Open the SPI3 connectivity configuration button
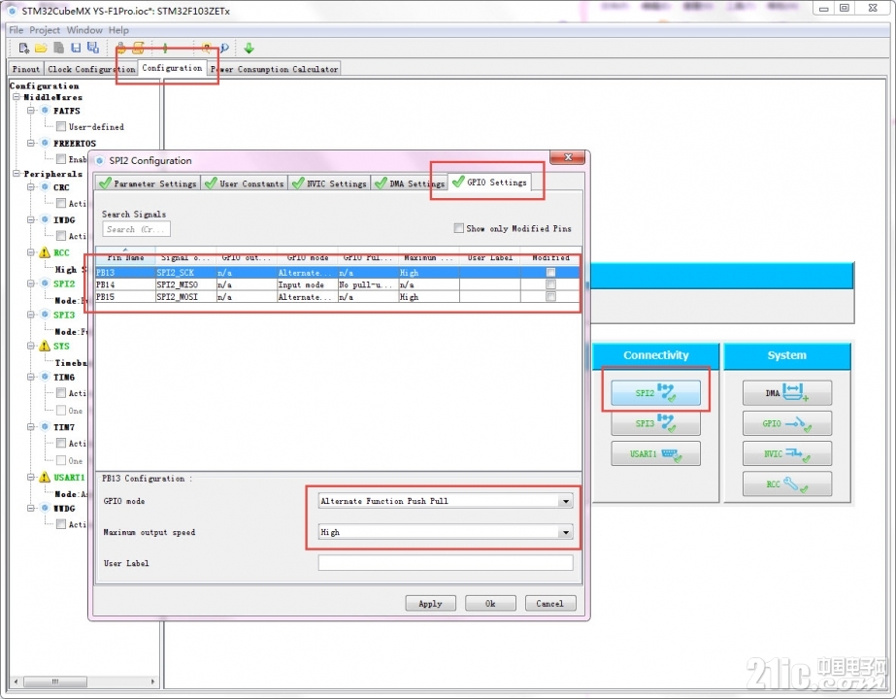Image resolution: width=896 pixels, height=699 pixels. click(x=655, y=423)
